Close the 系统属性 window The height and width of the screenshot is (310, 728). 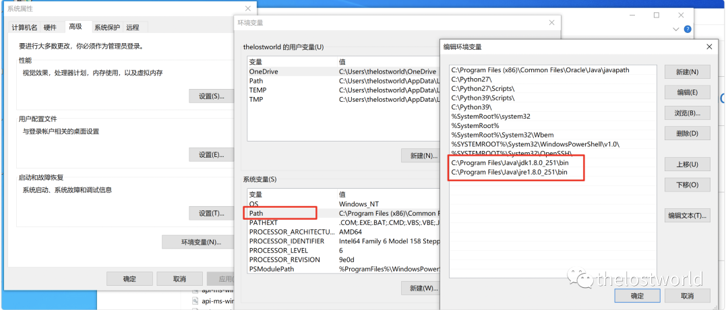248,8
